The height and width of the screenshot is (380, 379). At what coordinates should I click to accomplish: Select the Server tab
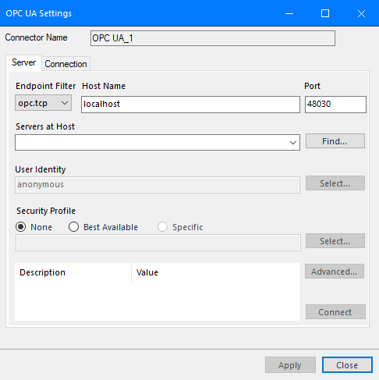tap(23, 62)
